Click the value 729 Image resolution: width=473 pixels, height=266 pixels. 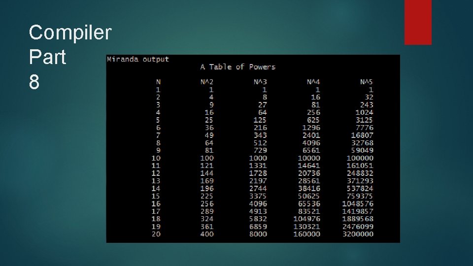(x=260, y=151)
